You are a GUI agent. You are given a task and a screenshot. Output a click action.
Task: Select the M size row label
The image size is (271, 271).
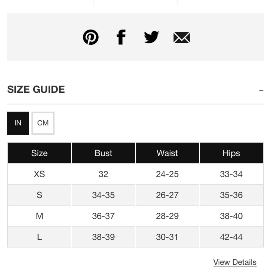point(39,216)
